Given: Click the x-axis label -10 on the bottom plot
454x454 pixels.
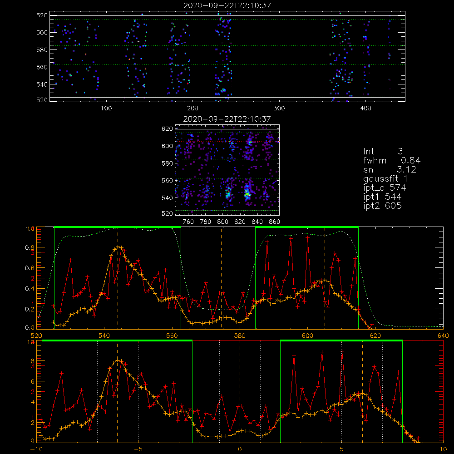Looking at the screenshot, I should 36,449.
